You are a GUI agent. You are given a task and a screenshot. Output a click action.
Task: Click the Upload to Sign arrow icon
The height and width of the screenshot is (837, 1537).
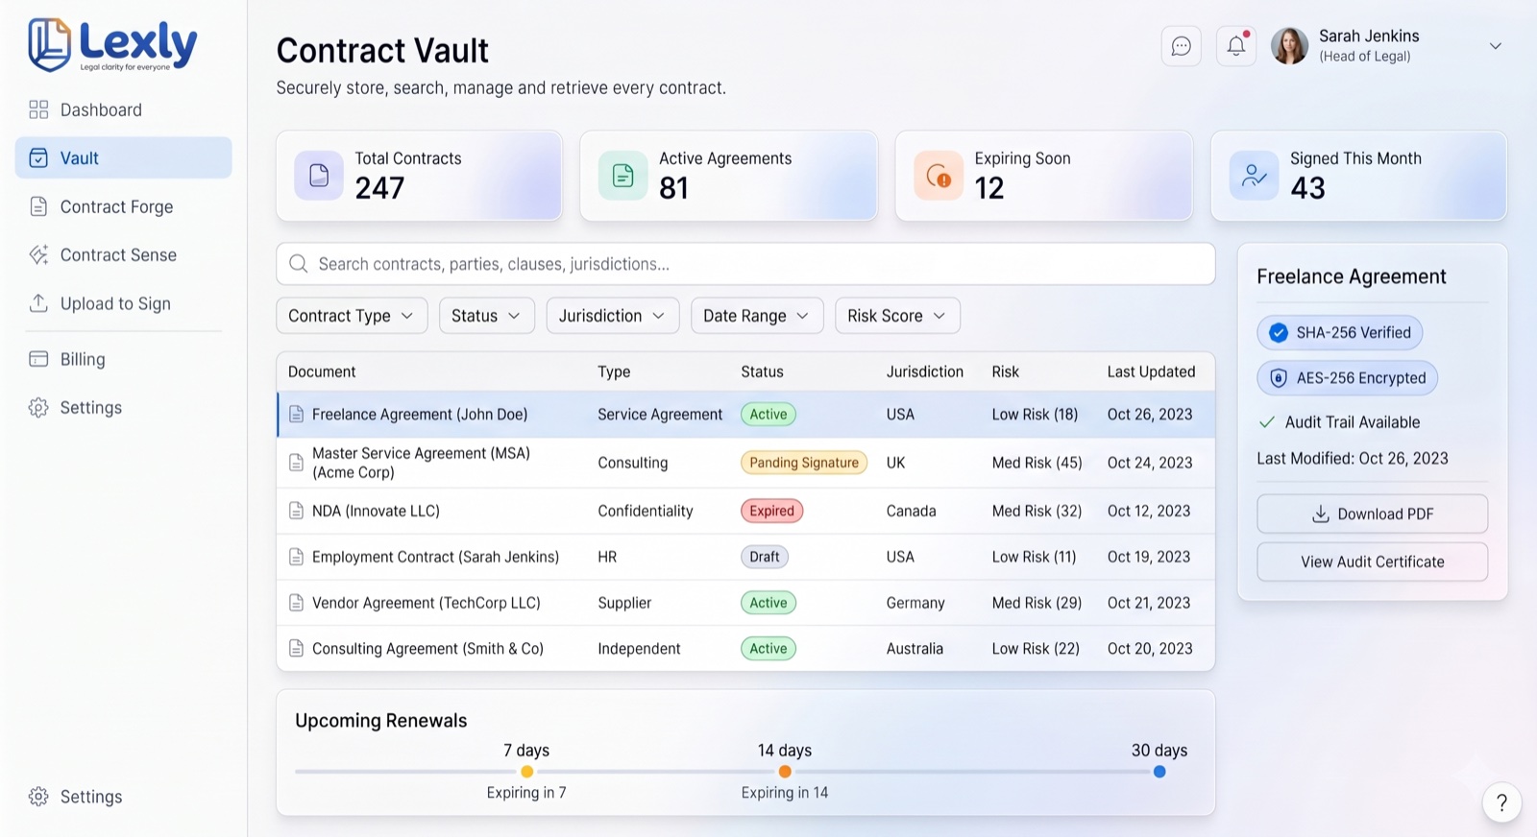[x=38, y=303]
